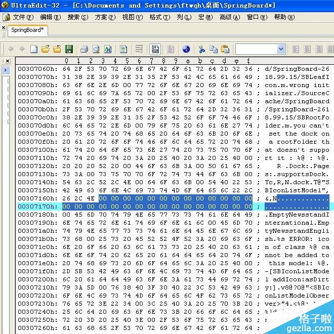This screenshot has width=334, height=334.
Task: Open the 文件(F) menu
Action: 23,17
